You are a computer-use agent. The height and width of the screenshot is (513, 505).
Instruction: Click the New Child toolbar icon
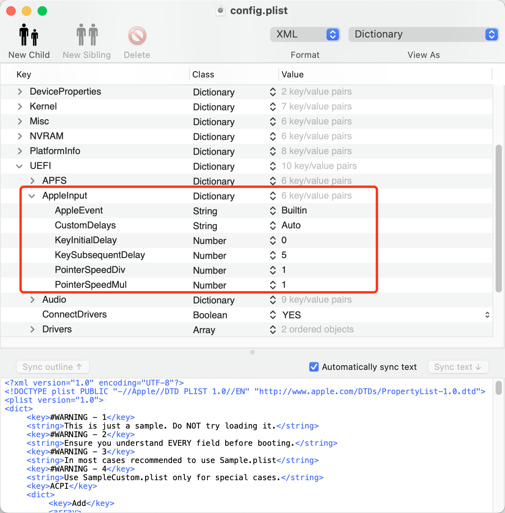(x=29, y=35)
